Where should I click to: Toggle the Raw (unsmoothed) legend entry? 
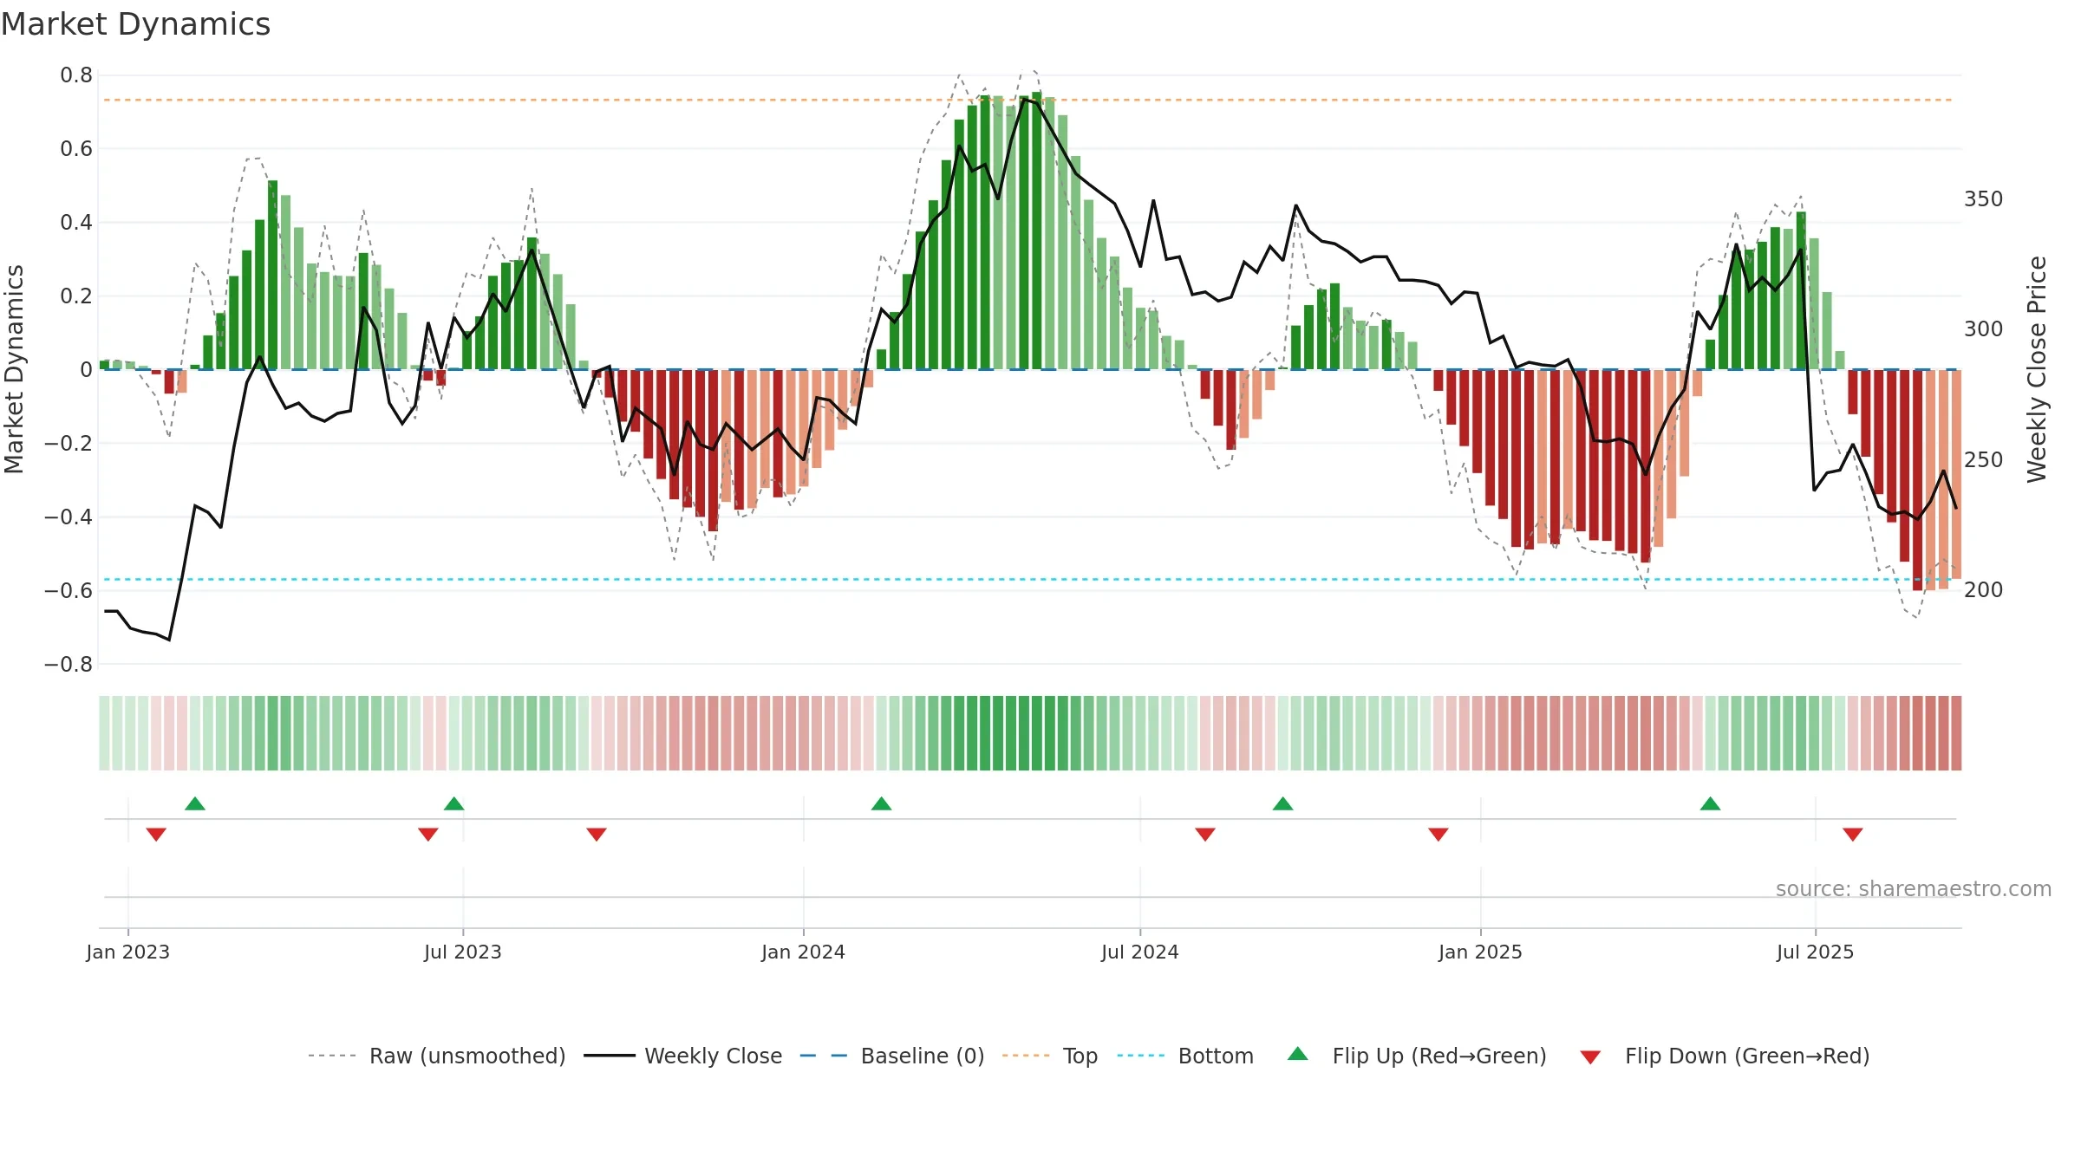point(437,1056)
